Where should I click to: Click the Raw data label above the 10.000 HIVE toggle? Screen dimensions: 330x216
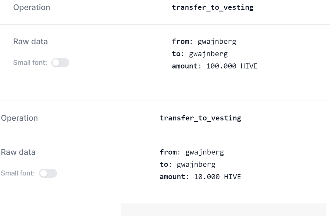[18, 152]
